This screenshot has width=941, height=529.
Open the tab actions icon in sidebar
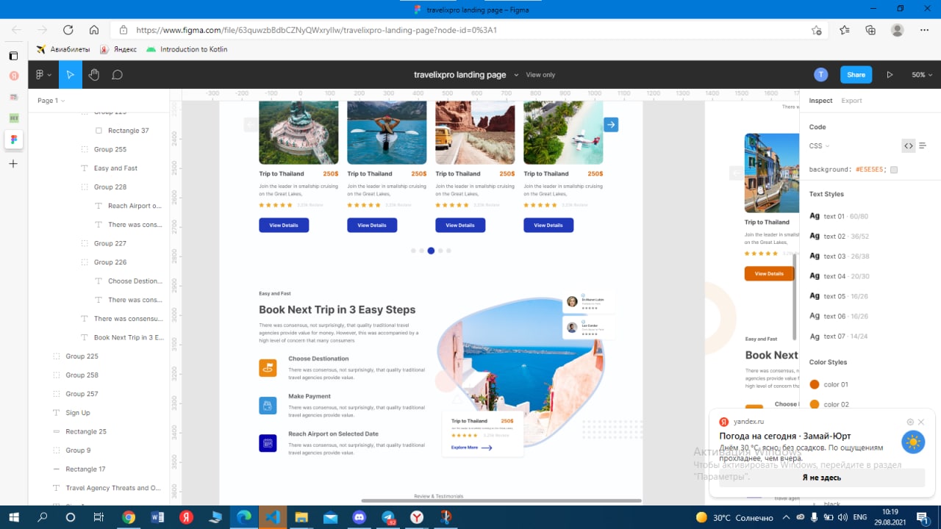(13, 56)
